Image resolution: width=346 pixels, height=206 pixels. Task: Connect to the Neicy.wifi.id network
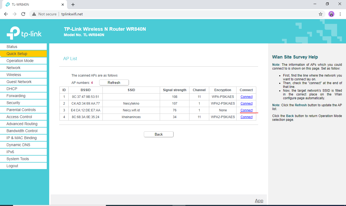pyautogui.click(x=247, y=110)
